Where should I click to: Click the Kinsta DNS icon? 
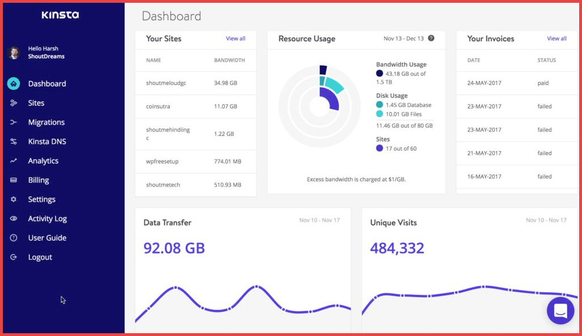coord(14,141)
